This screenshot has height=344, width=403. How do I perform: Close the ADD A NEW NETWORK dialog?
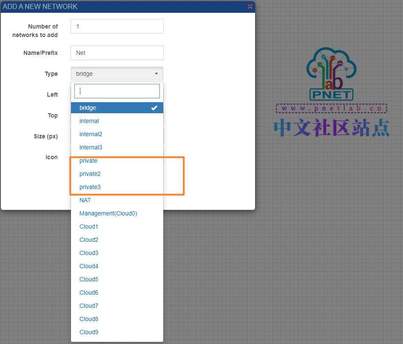pyautogui.click(x=250, y=6)
